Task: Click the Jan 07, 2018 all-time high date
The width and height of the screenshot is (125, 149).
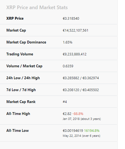Action: pos(71,119)
